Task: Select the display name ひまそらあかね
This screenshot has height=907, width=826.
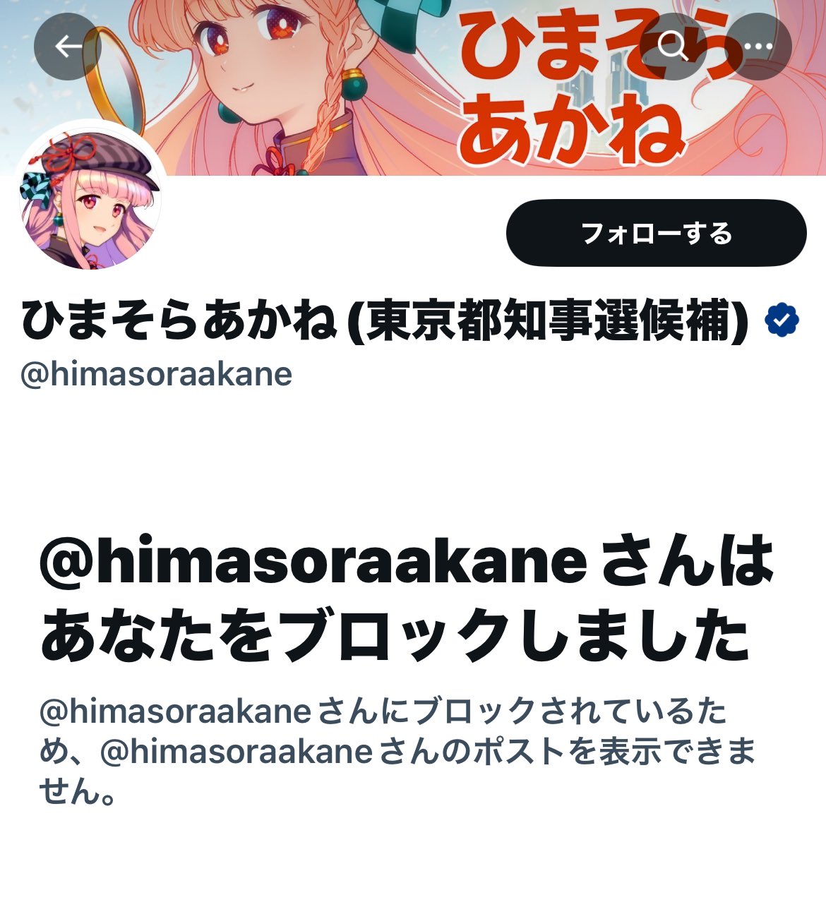Action: pos(179,322)
